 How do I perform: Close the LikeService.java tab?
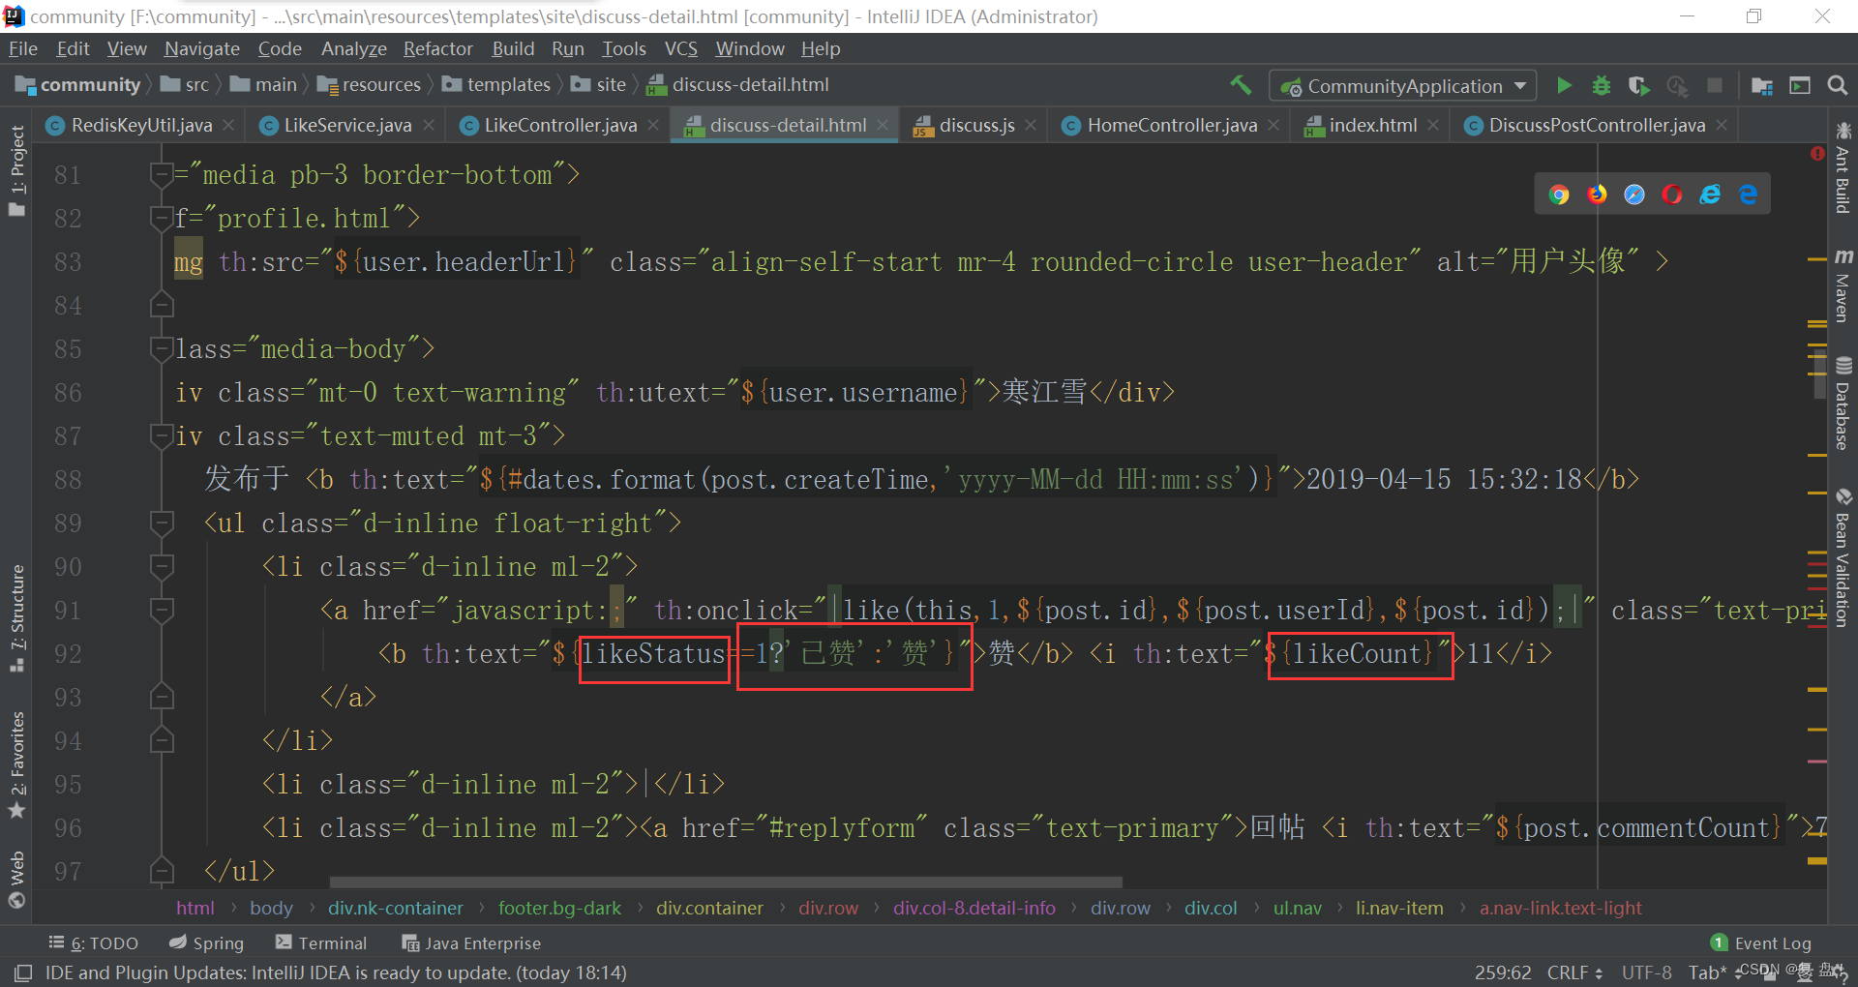[428, 125]
